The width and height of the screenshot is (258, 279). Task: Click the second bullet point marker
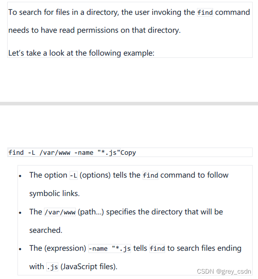(20, 213)
